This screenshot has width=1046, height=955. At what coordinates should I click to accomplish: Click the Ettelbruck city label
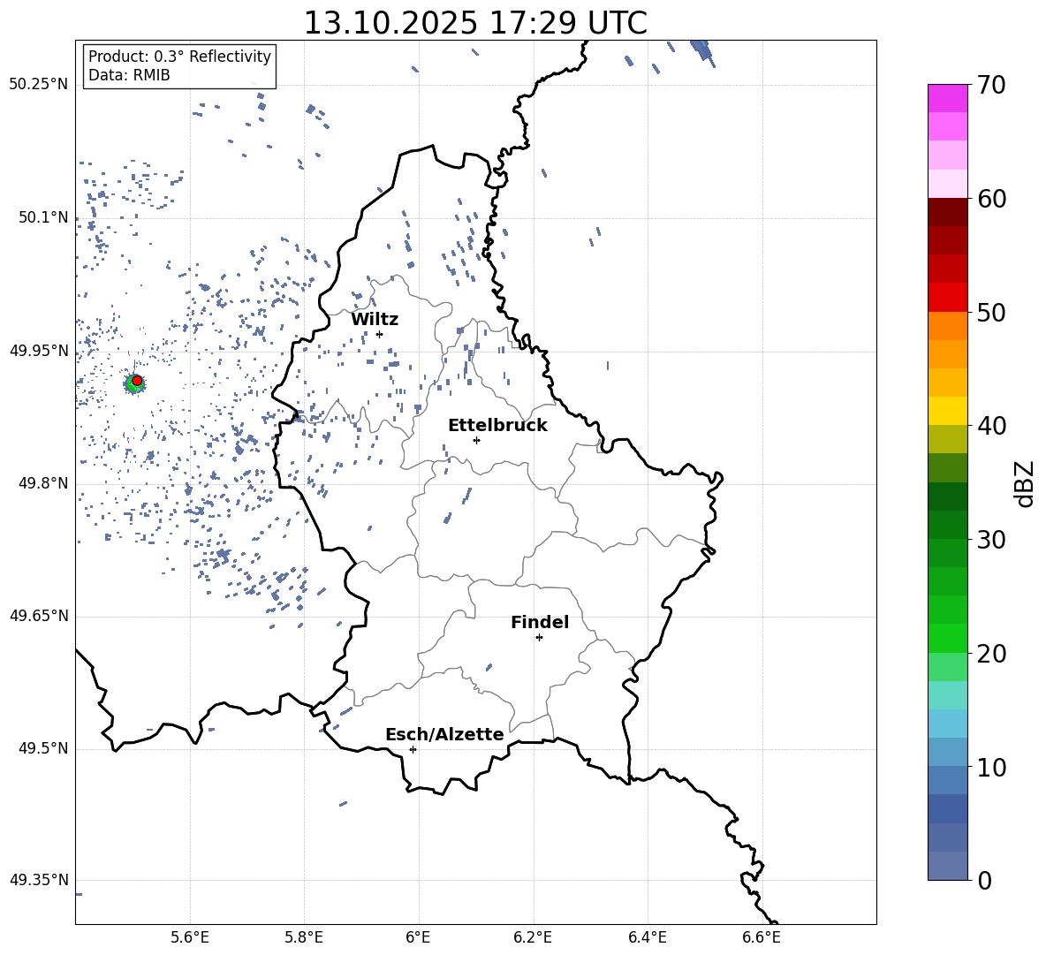point(497,426)
